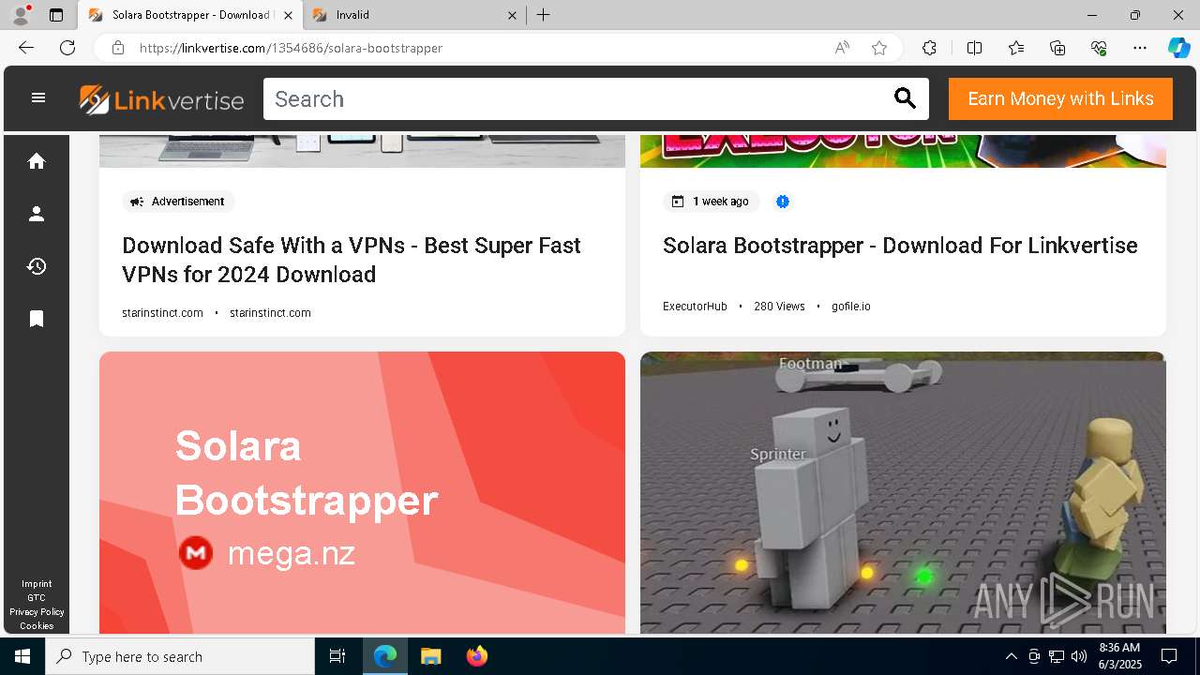
Task: Open the Favorites list icon
Action: click(x=1016, y=48)
